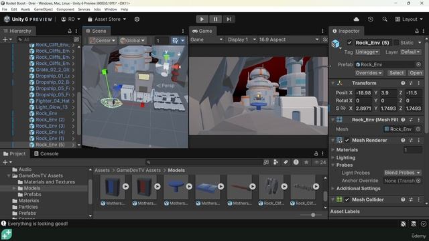Adjust the Project thumbnail size slider
Image resolution: width=429 pixels, height=241 pixels.
[x=313, y=215]
